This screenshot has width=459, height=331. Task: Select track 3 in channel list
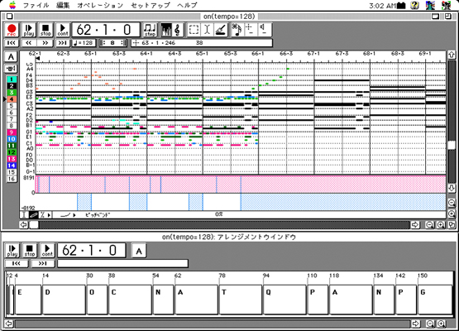pos(12,93)
